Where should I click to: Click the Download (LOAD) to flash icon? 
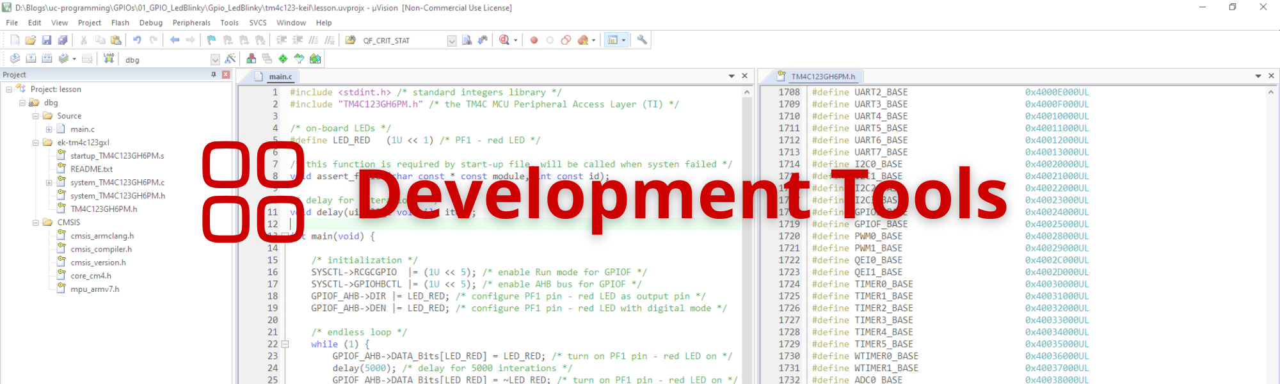109,59
